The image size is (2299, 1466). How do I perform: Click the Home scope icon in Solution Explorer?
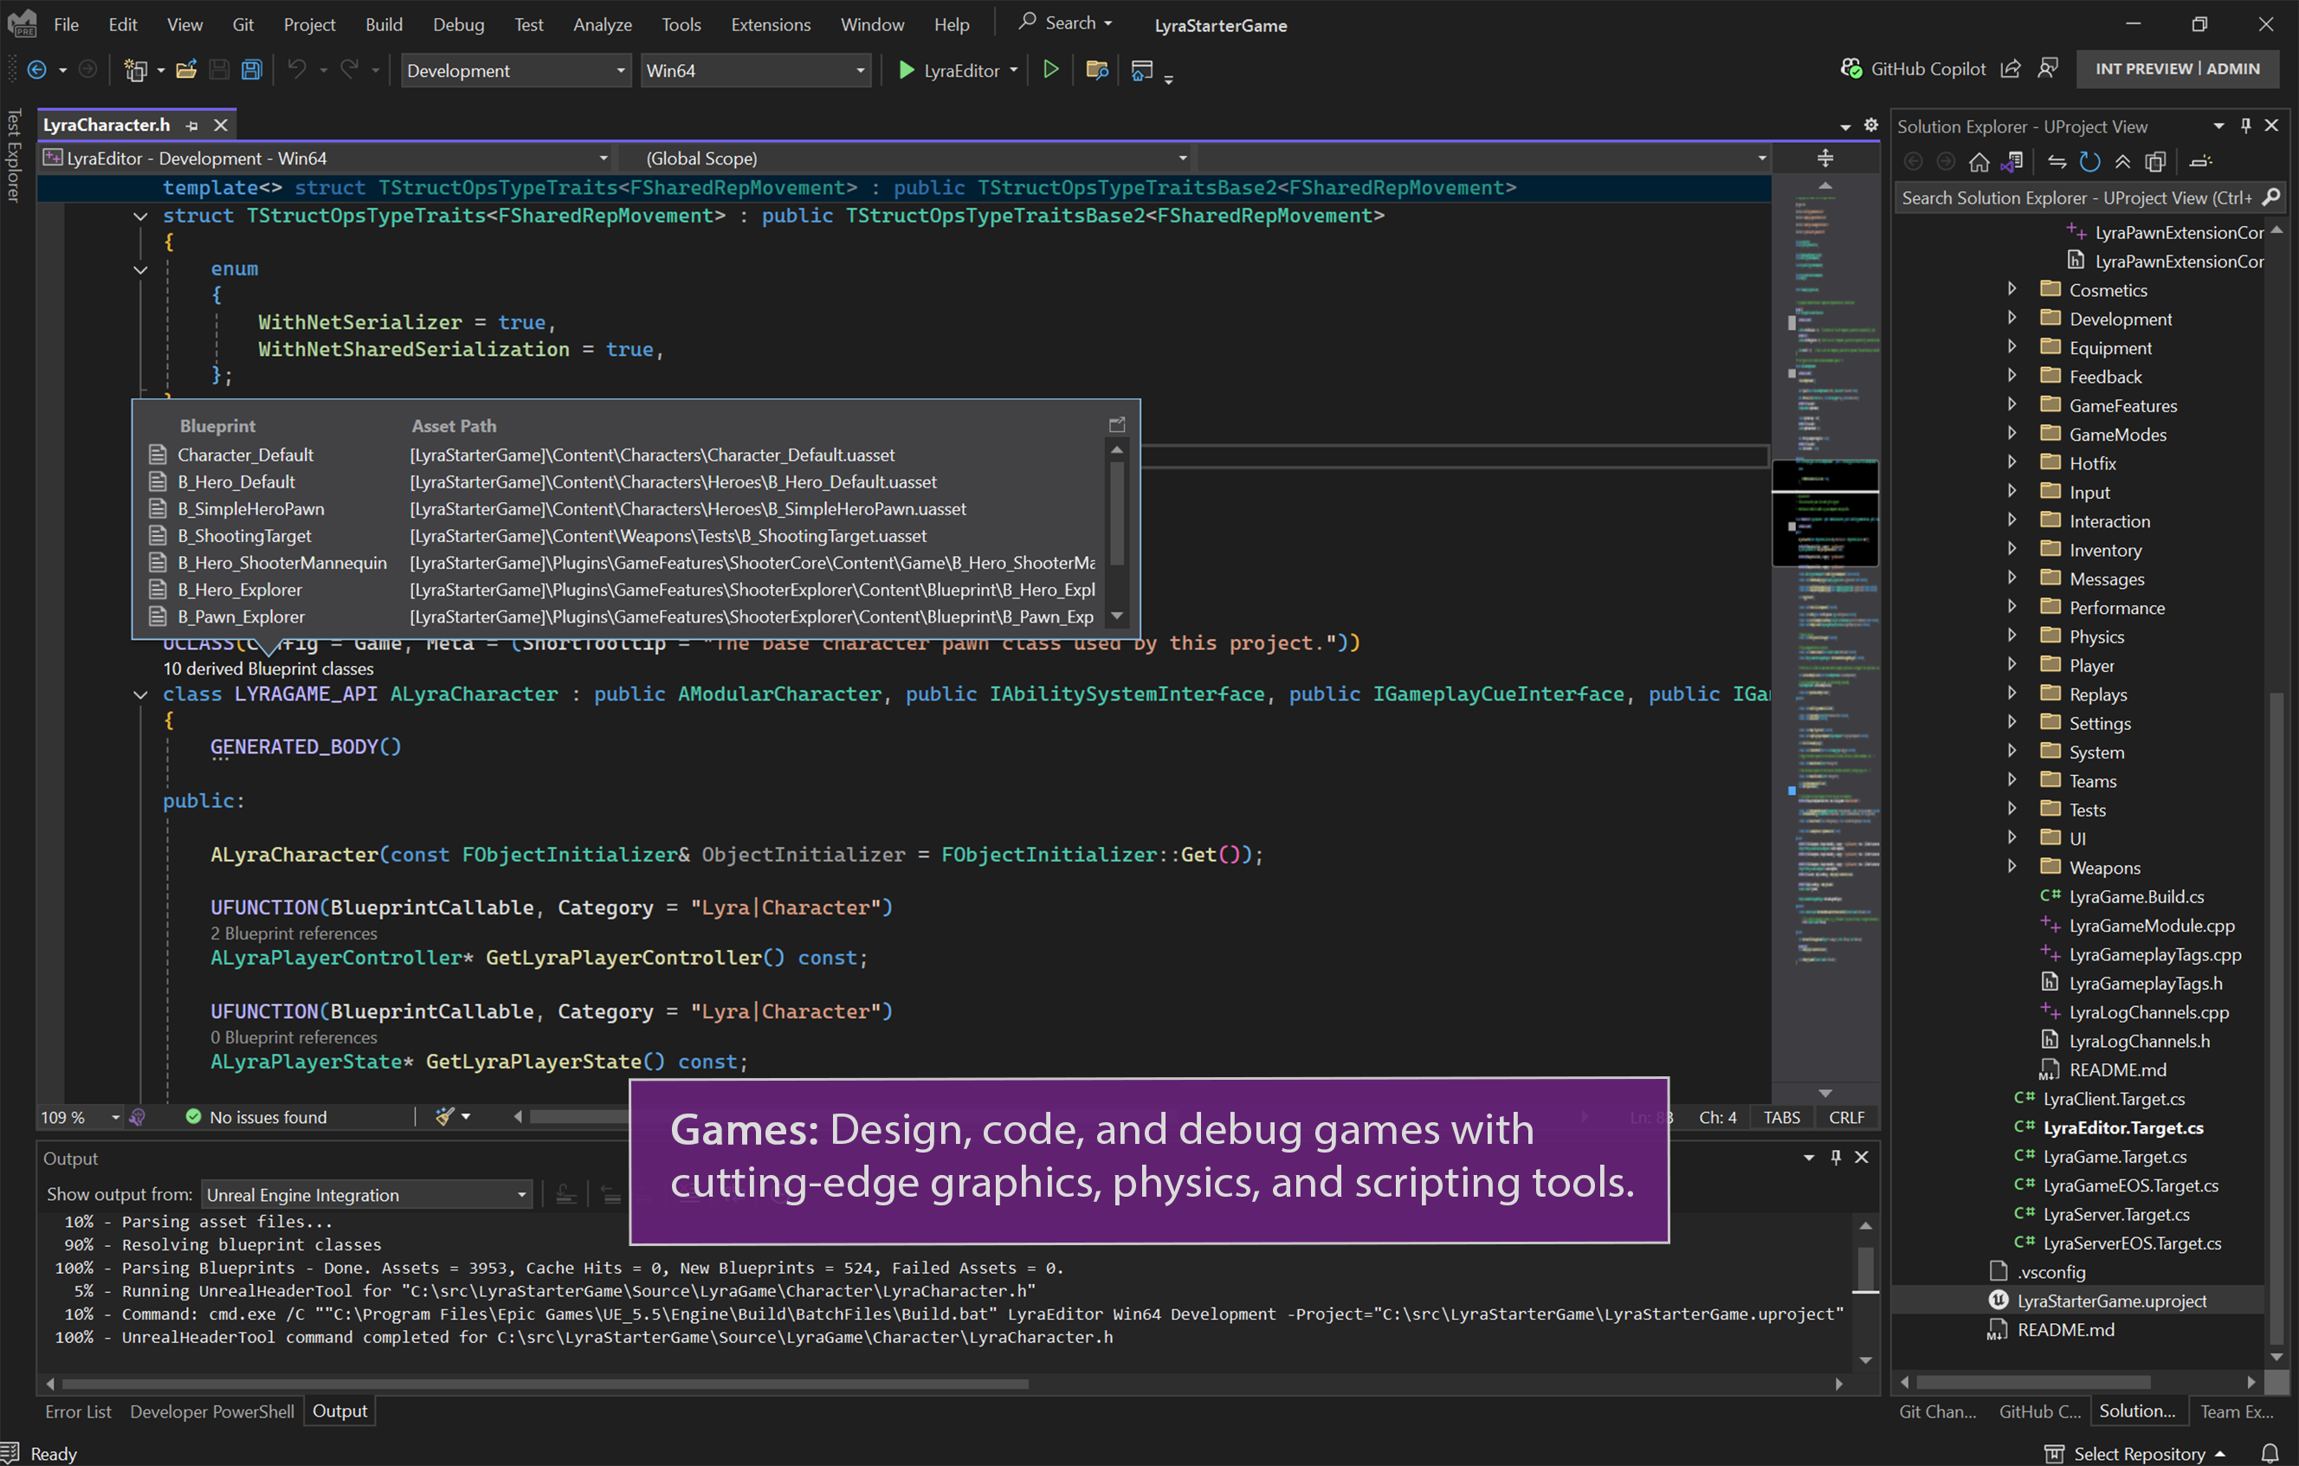[1979, 161]
